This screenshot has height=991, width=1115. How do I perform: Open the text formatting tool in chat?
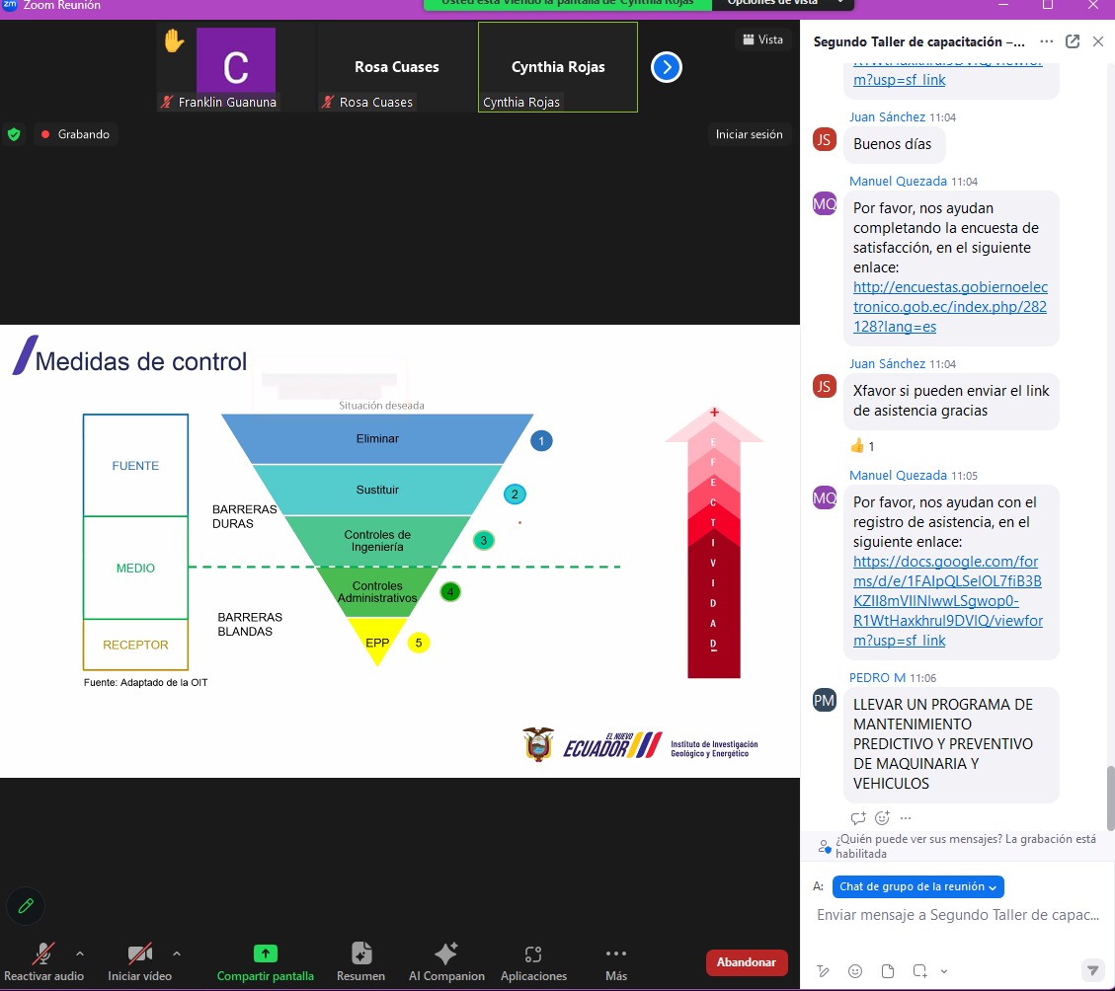pos(824,970)
